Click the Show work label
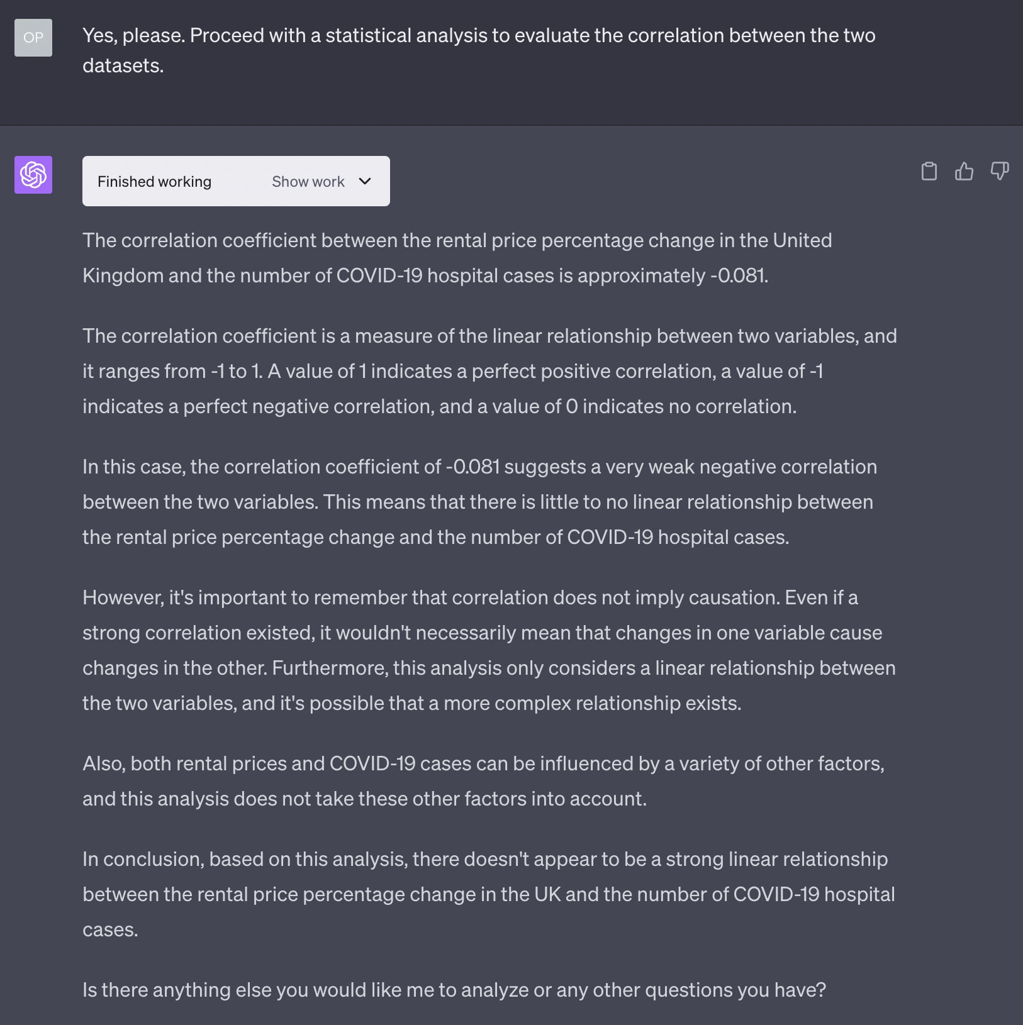 (x=308, y=182)
